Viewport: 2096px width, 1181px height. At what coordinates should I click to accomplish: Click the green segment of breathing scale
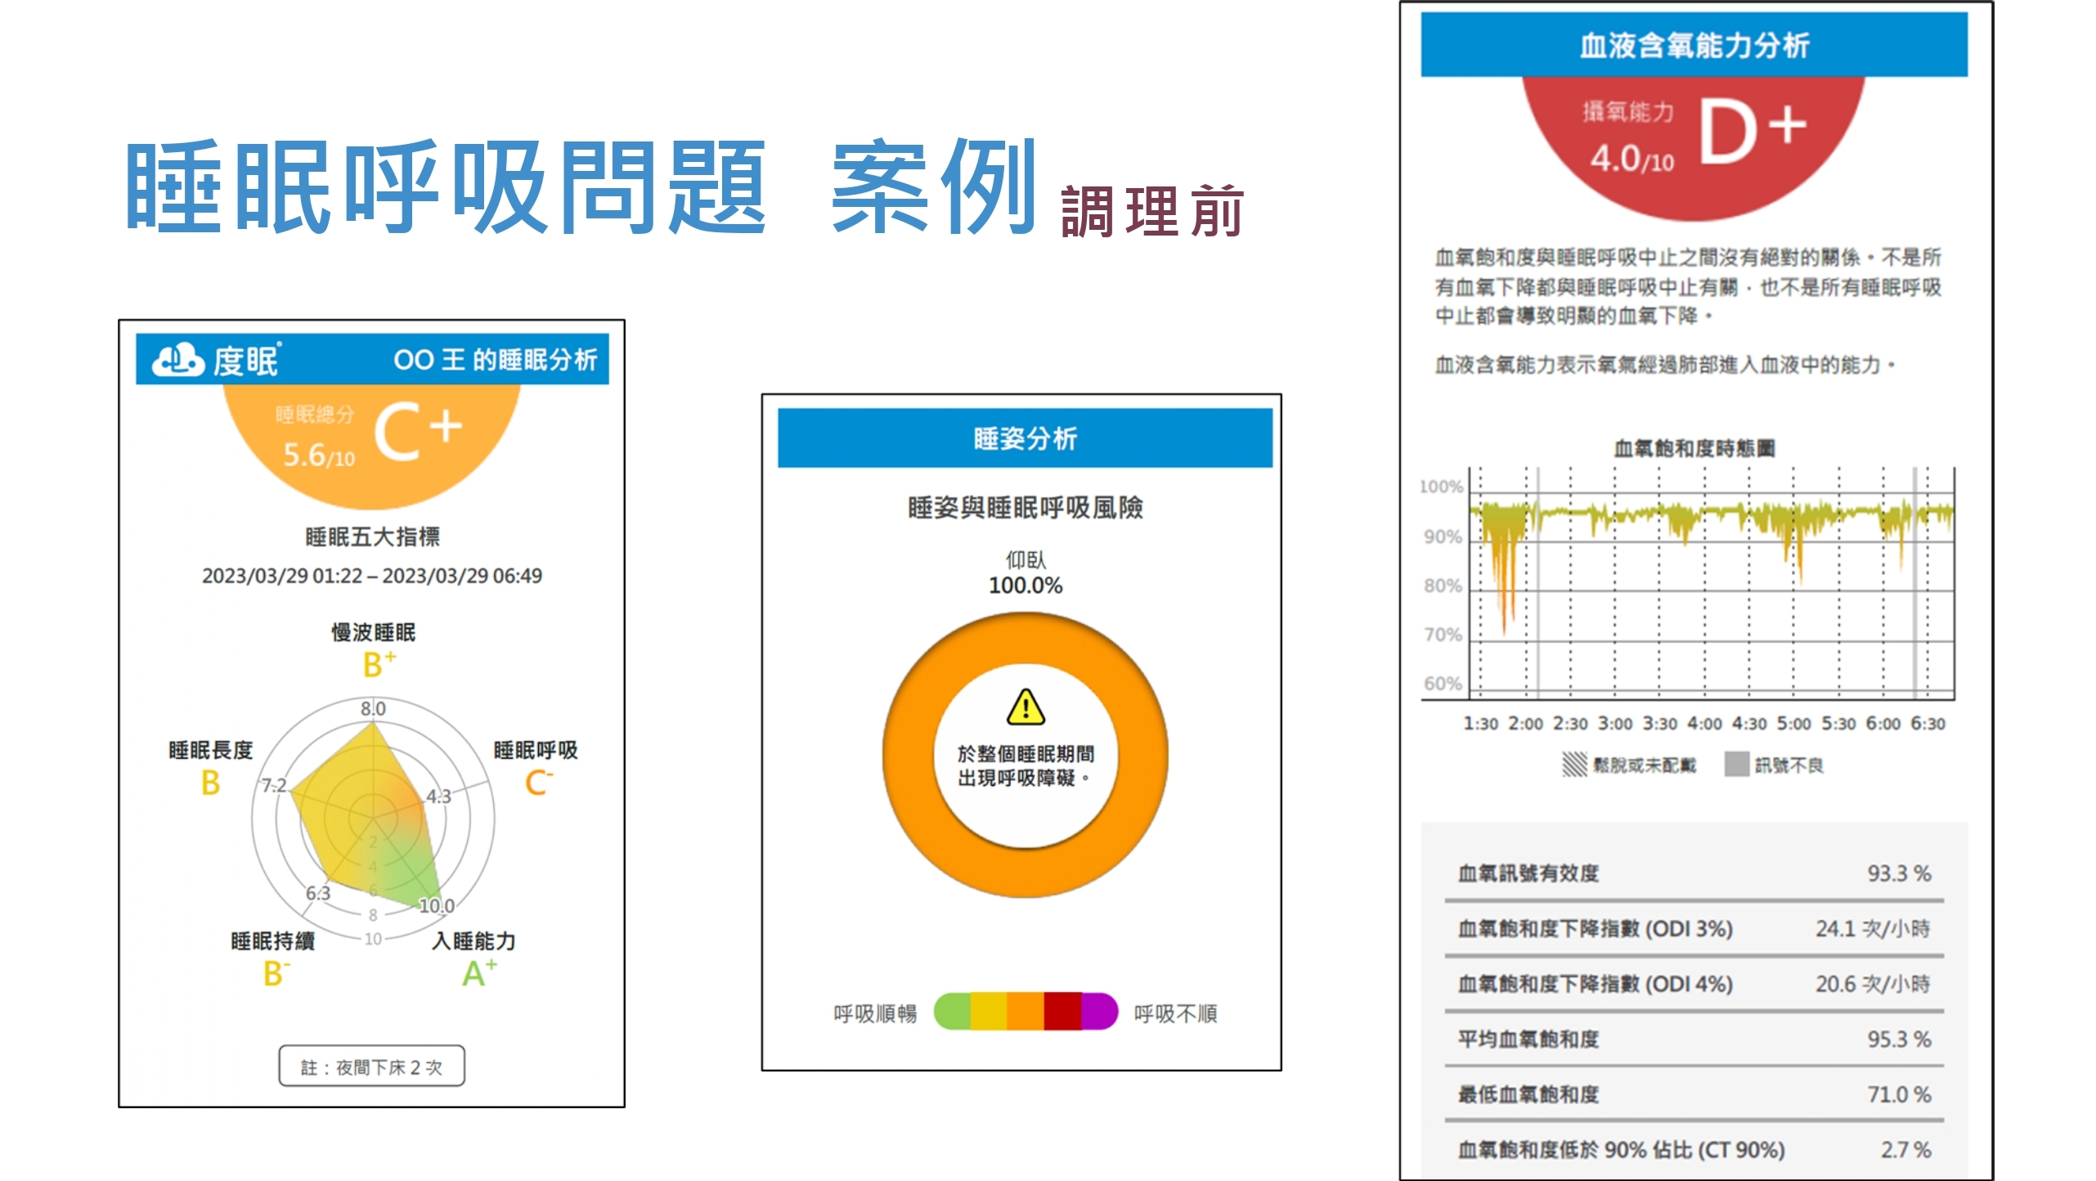tap(953, 1012)
